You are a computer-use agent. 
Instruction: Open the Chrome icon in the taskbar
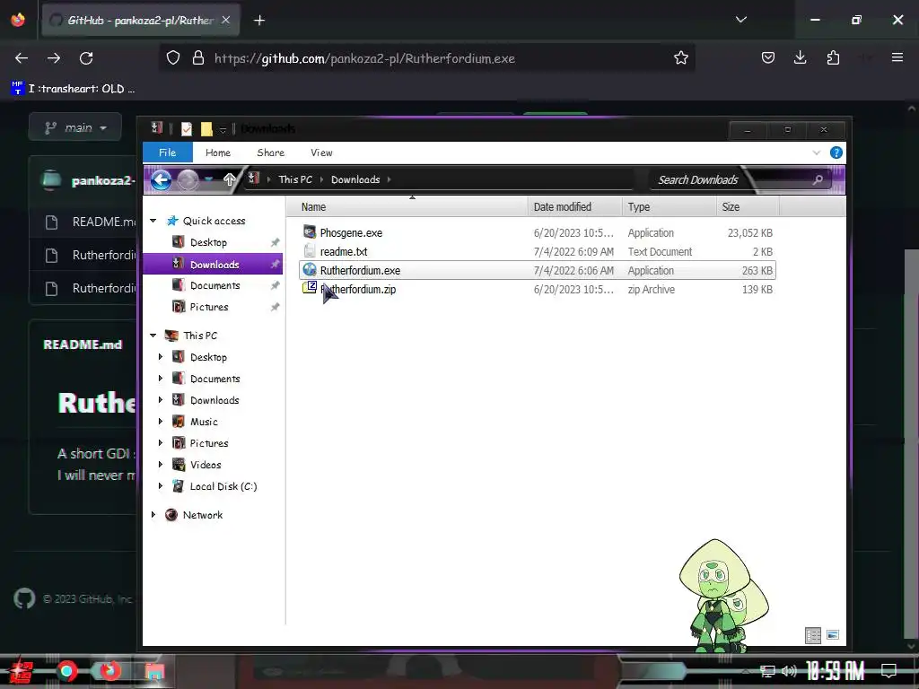pyautogui.click(x=66, y=671)
